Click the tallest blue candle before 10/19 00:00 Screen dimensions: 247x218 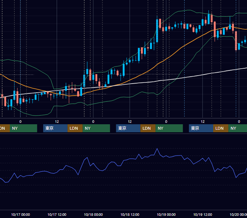pyautogui.click(x=157, y=31)
